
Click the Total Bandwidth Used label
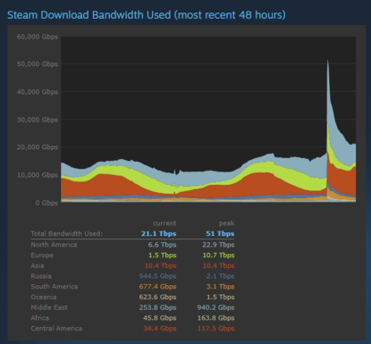point(67,233)
